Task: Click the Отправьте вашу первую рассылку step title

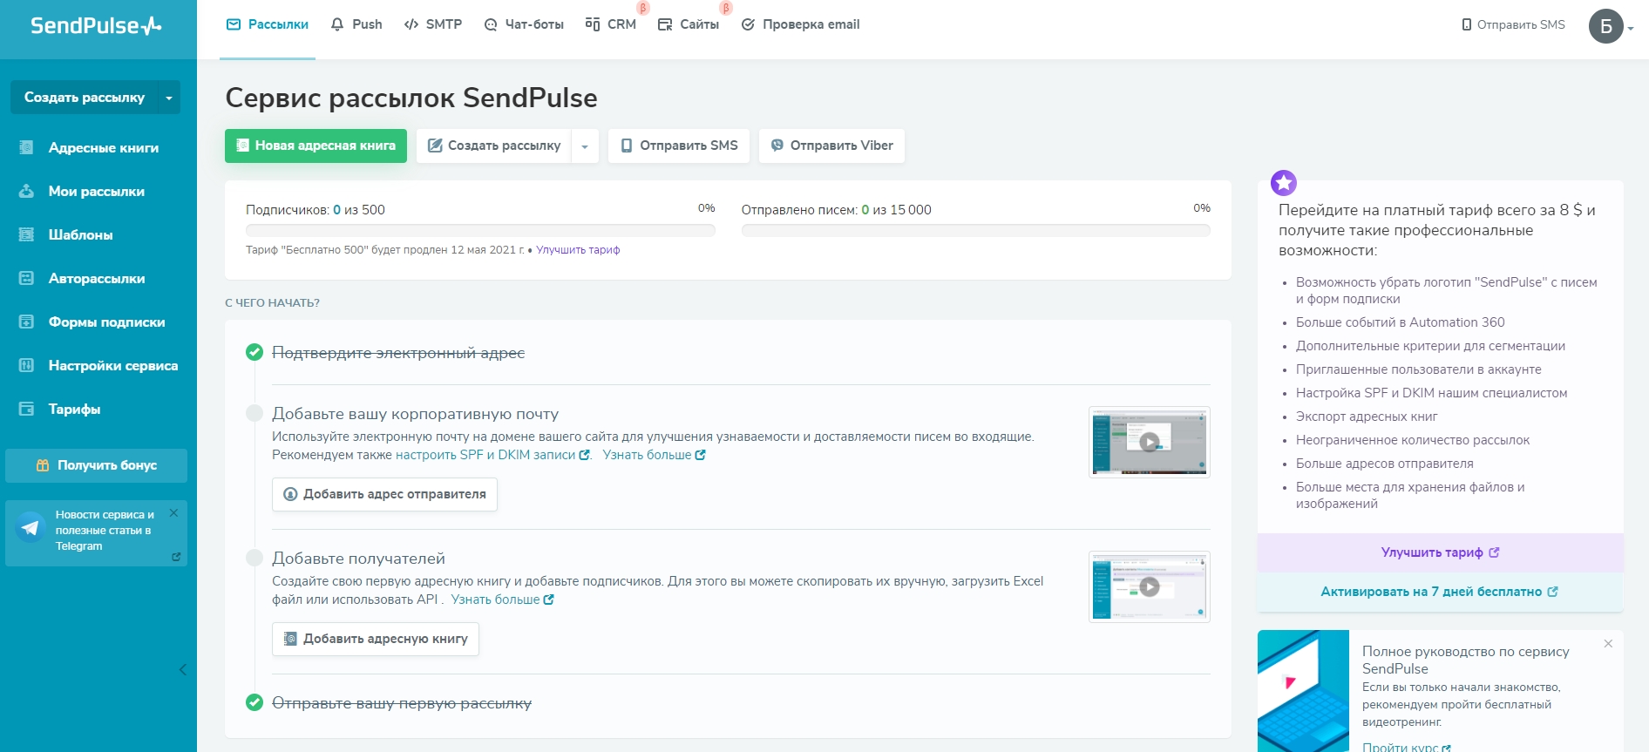Action: (x=402, y=703)
